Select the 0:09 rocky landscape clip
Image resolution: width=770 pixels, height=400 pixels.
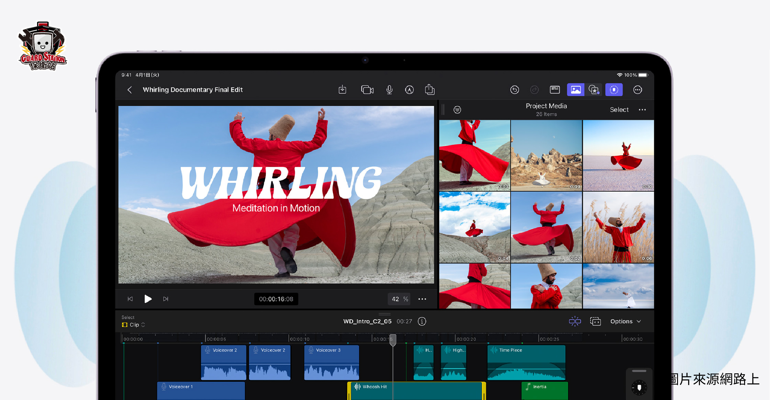click(x=546, y=155)
